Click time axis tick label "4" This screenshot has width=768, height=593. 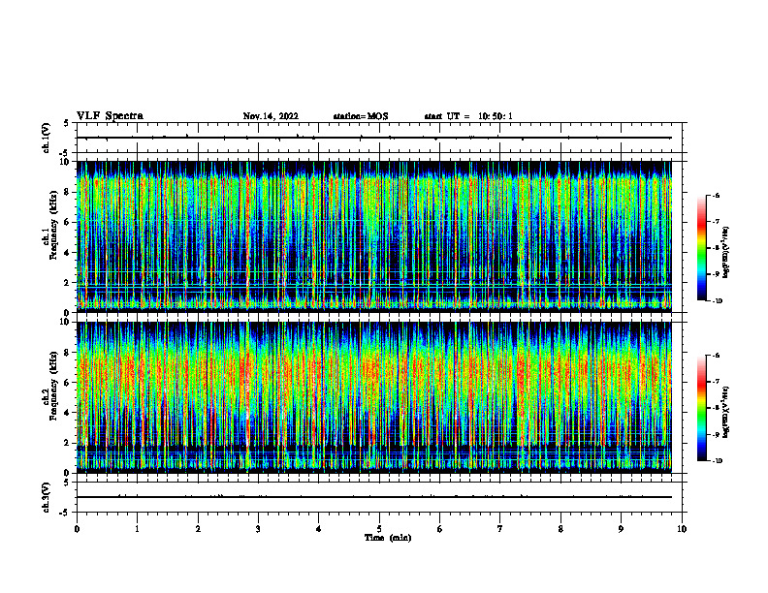pos(319,529)
